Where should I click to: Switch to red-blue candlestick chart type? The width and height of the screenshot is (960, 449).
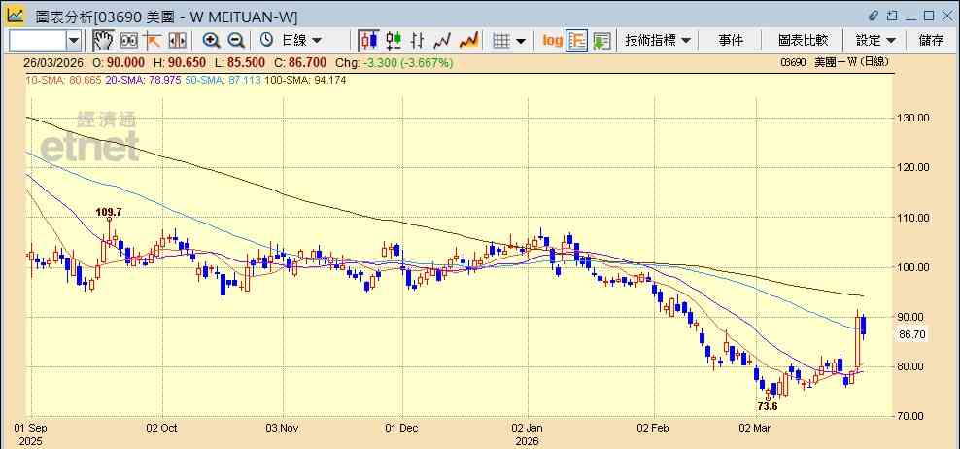tap(368, 41)
